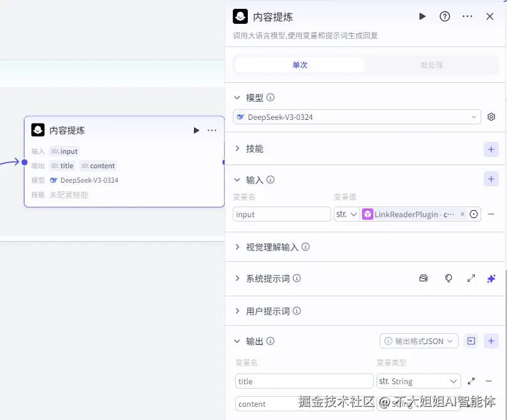Open the prompt library import icon in 系统提示词
This screenshot has height=420, width=507.
pos(424,278)
